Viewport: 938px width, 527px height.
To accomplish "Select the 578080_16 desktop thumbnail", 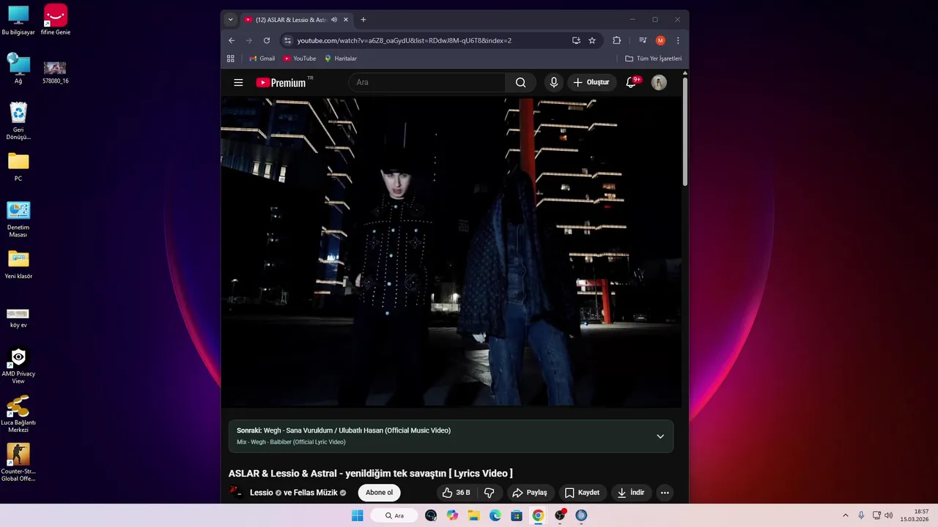I will (x=56, y=72).
